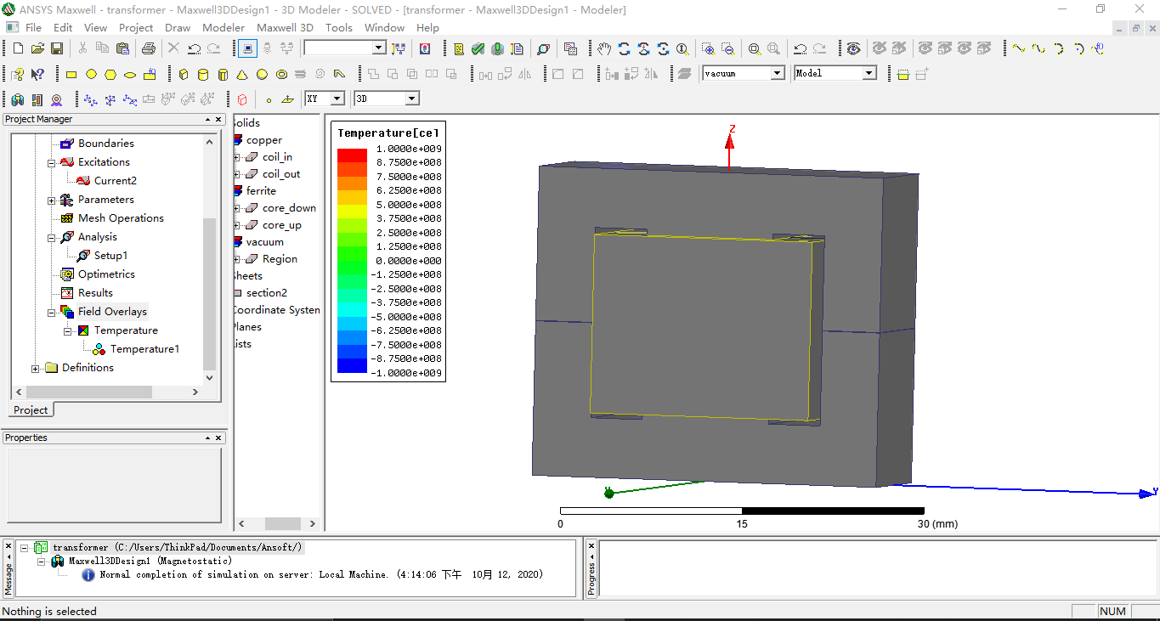Click the New file icon
This screenshot has height=621, width=1160.
tap(18, 48)
